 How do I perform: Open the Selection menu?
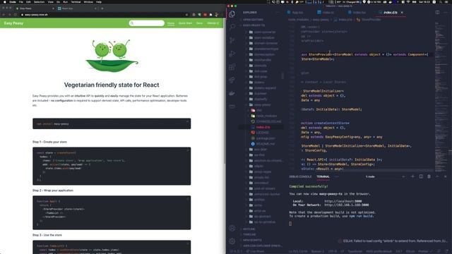40,1
